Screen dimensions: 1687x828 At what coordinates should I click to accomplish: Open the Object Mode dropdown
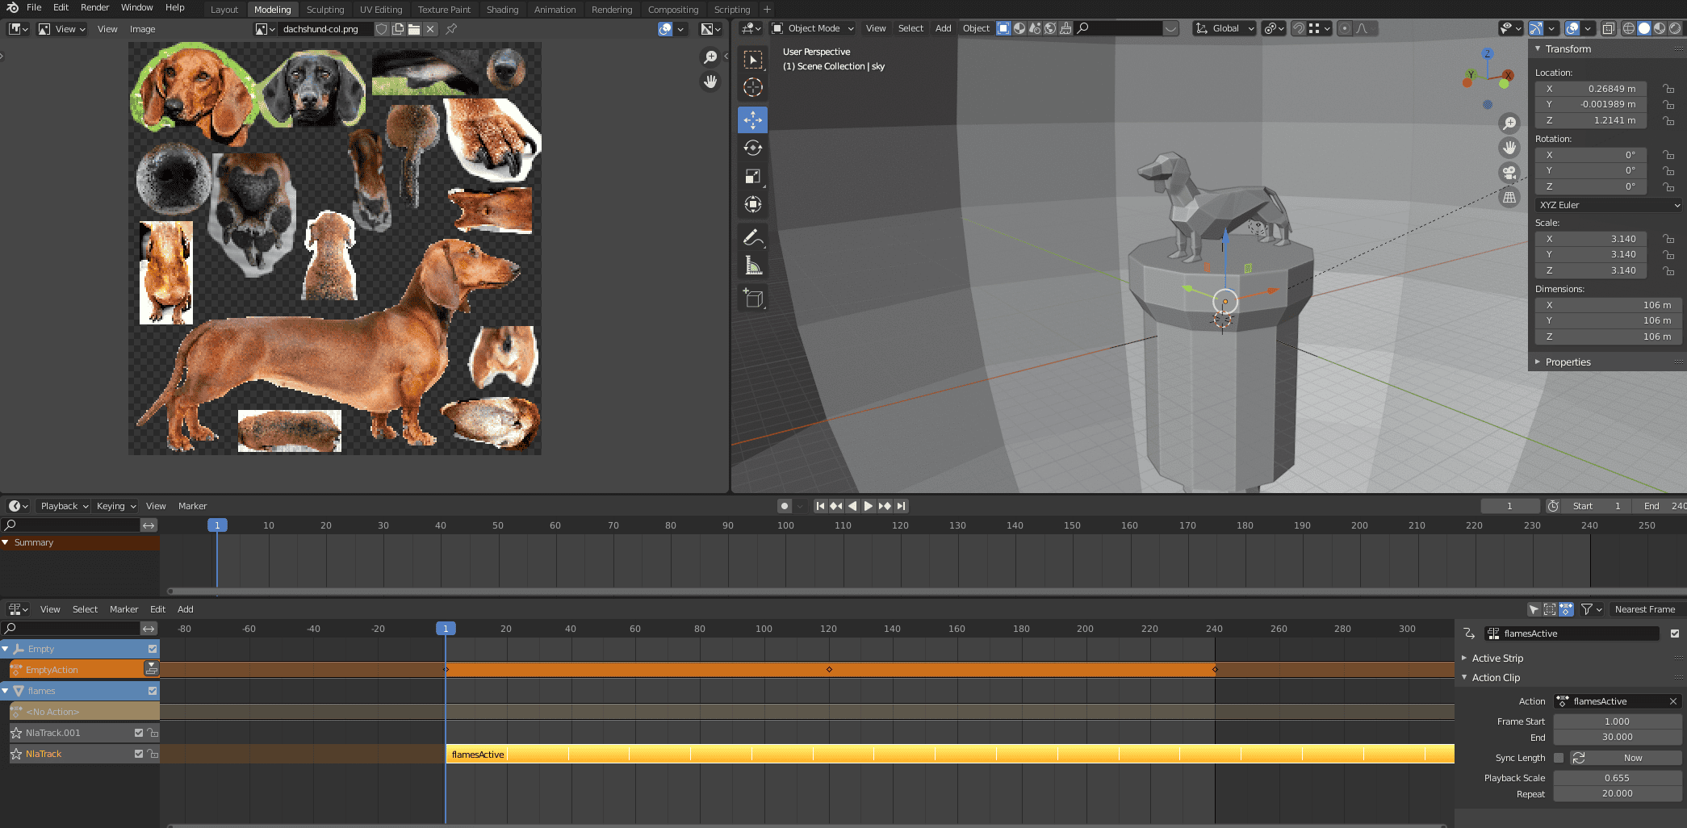813,28
